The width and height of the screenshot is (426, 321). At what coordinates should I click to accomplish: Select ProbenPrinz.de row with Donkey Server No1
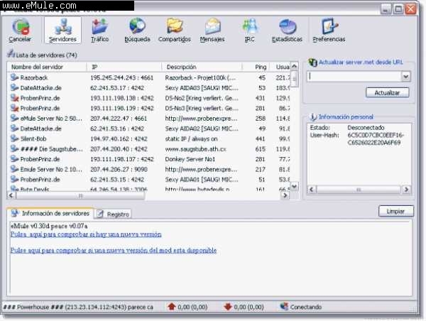click(150, 159)
